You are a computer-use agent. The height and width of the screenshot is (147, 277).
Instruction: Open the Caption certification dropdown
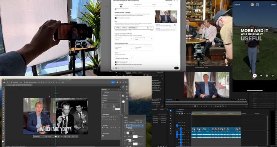(x=144, y=38)
